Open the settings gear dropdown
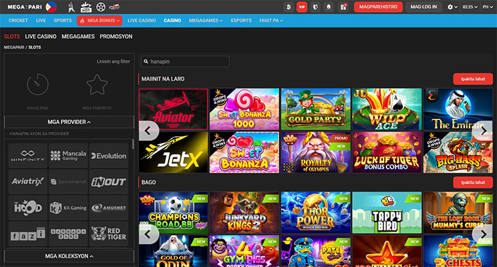 (x=452, y=7)
